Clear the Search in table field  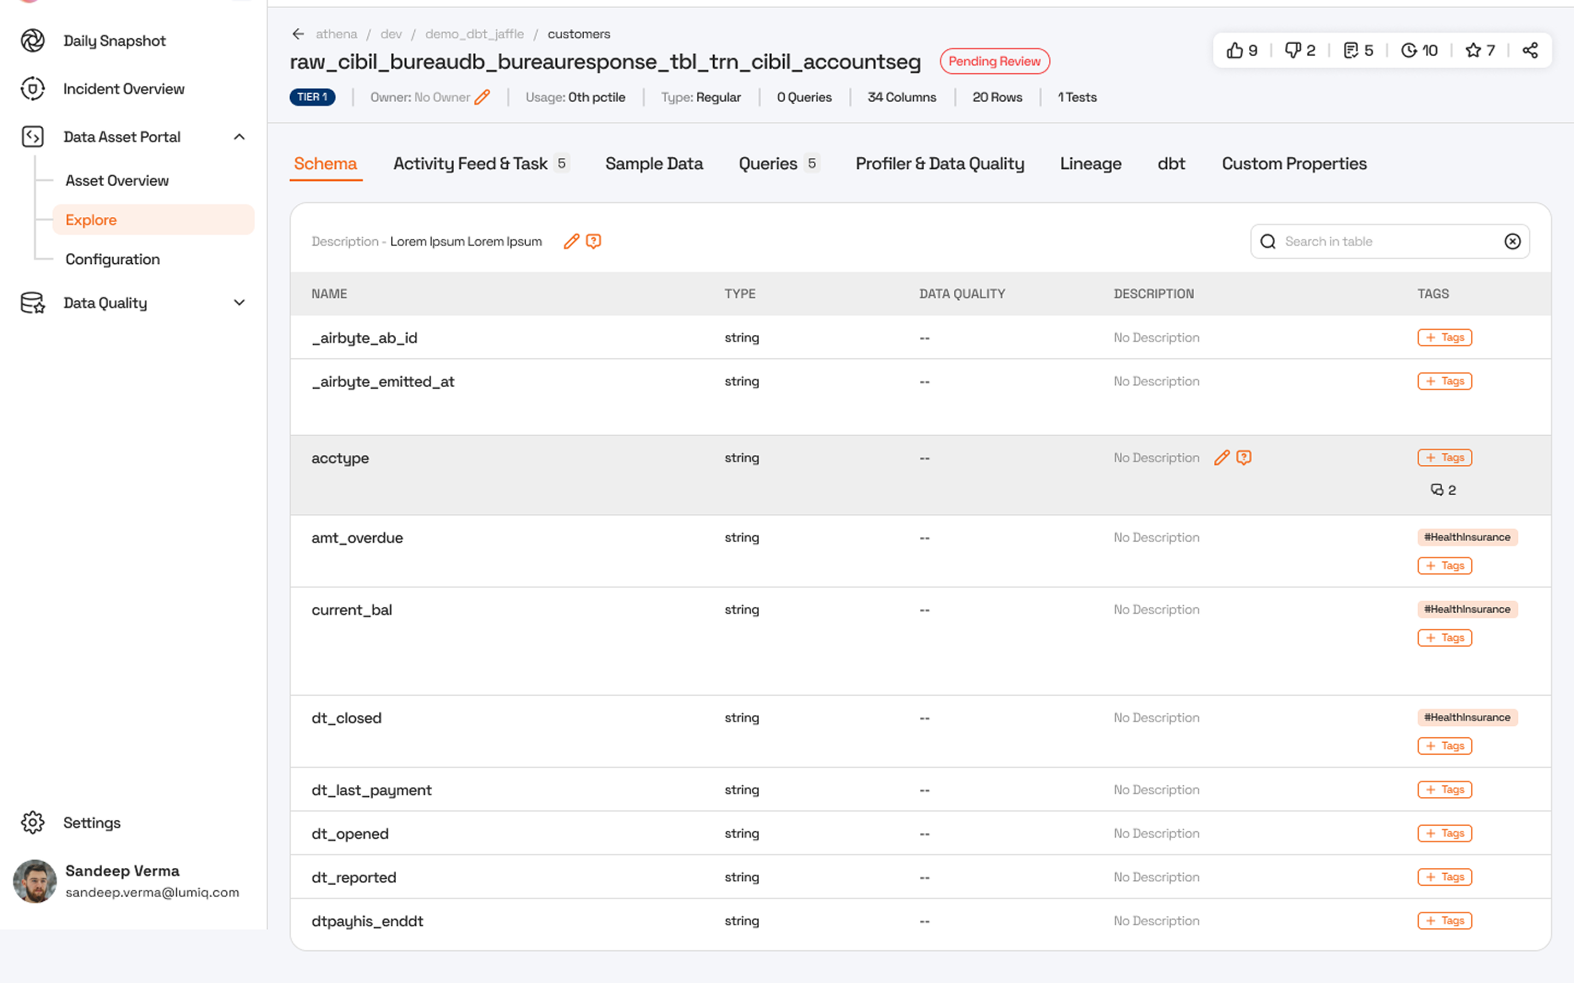(1512, 242)
